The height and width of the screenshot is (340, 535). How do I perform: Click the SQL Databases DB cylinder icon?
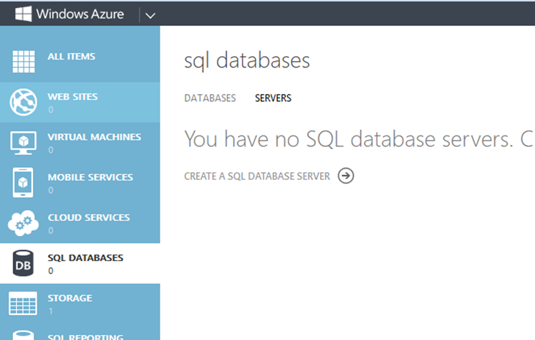[23, 263]
